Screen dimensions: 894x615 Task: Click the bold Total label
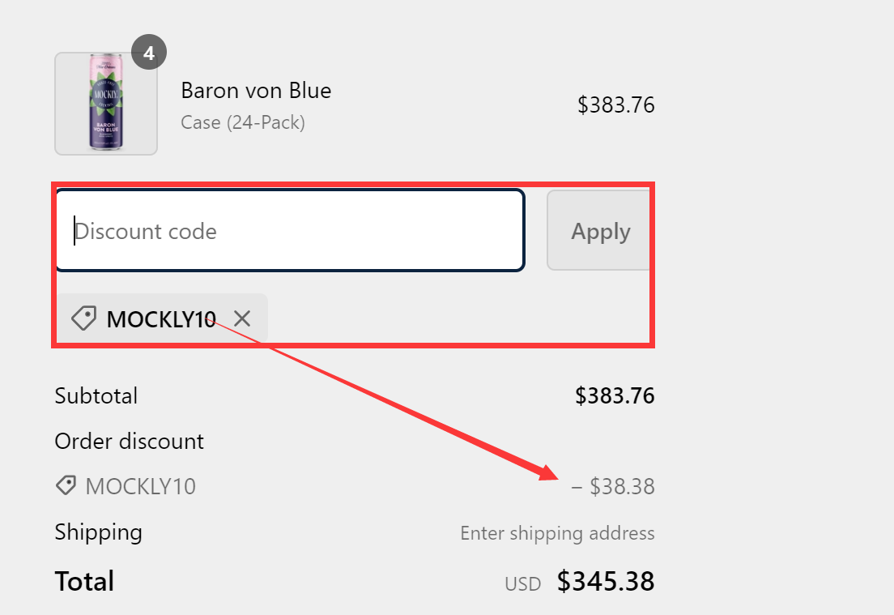click(84, 581)
